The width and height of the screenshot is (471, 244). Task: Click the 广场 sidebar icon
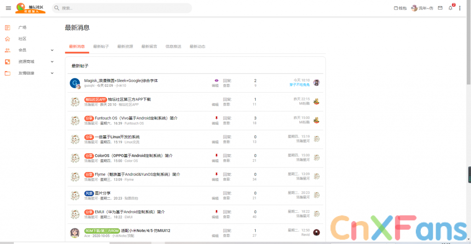pyautogui.click(x=7, y=28)
